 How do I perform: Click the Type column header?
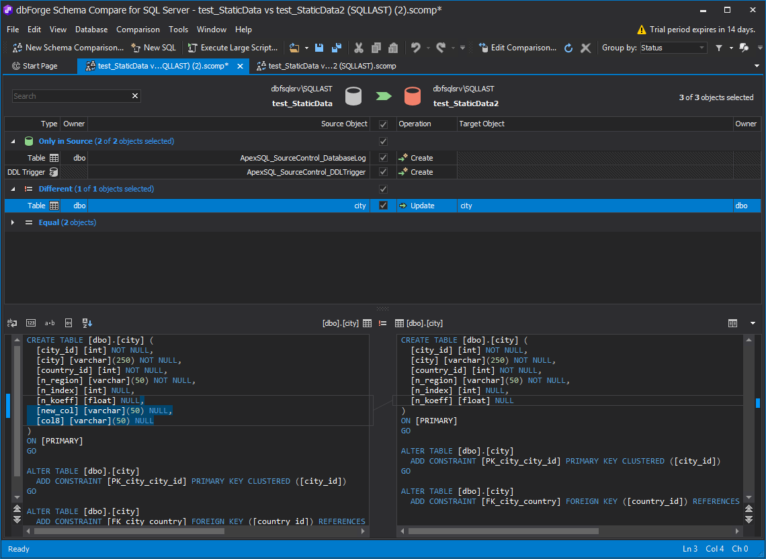[x=32, y=124]
